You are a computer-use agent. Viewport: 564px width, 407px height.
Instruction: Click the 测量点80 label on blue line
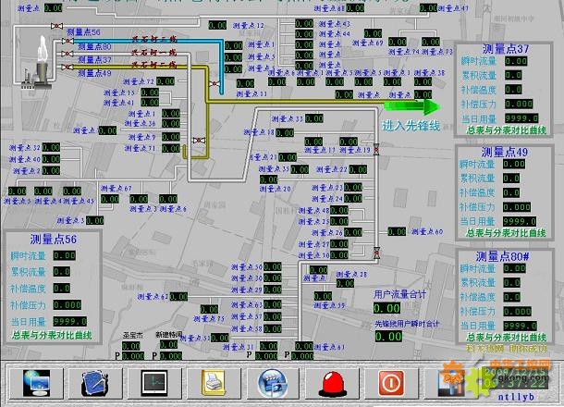coord(94,46)
